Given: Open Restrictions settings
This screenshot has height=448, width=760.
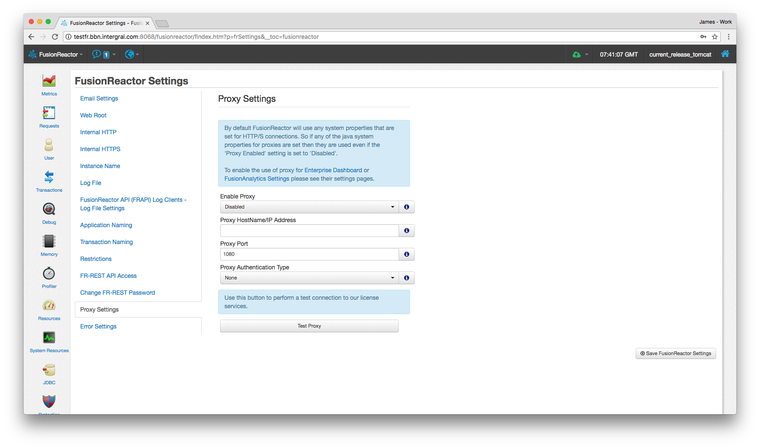Looking at the screenshot, I should (x=96, y=259).
